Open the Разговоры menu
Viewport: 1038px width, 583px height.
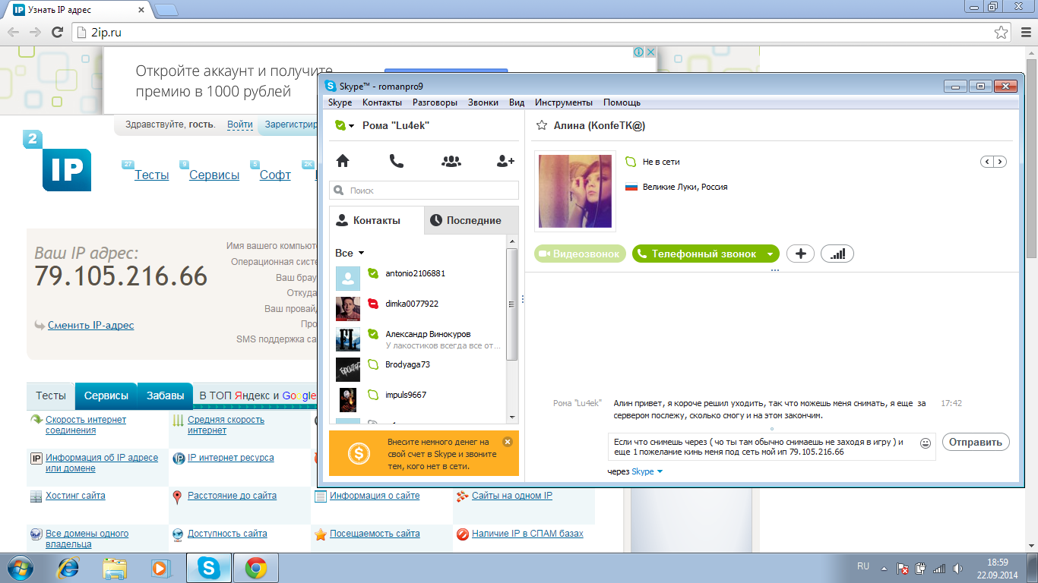click(x=435, y=102)
